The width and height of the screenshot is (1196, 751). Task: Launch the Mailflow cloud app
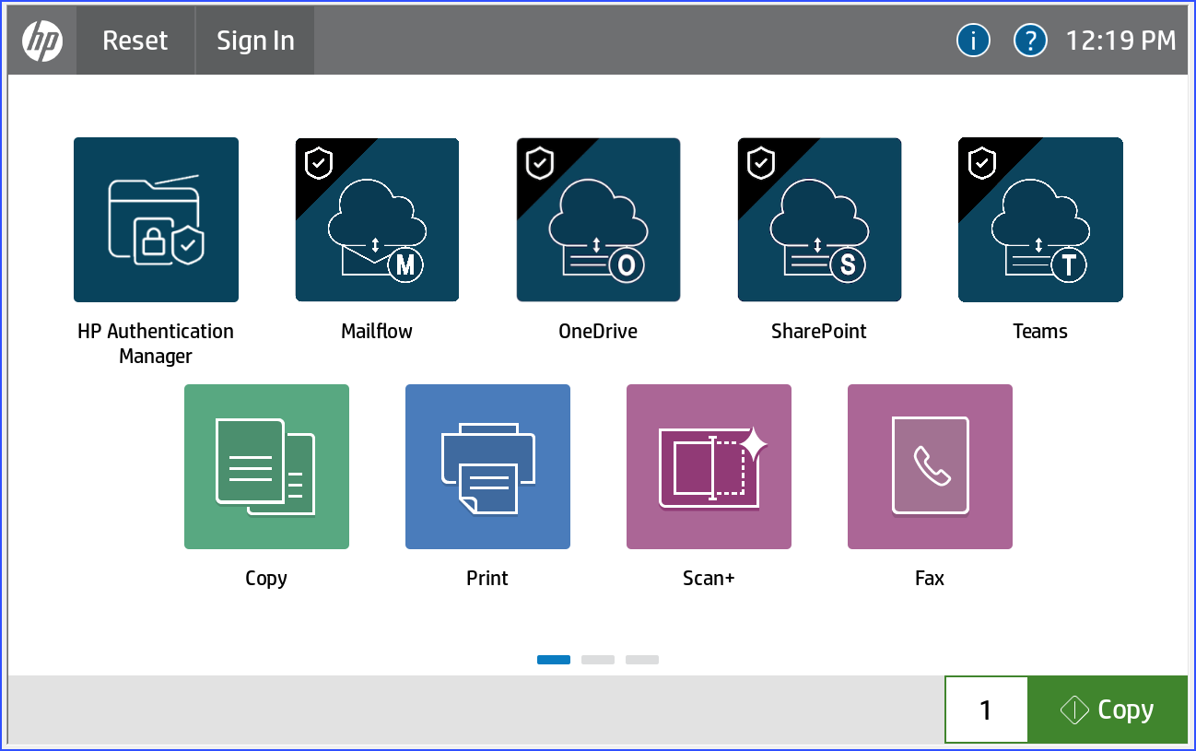(377, 219)
